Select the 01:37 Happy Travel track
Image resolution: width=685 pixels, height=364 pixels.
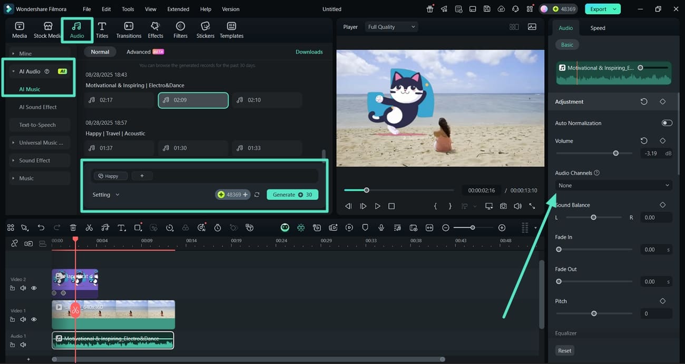tap(120, 148)
